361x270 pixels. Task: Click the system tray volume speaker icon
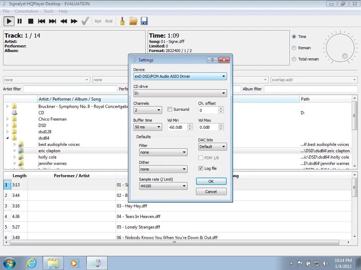(x=325, y=263)
